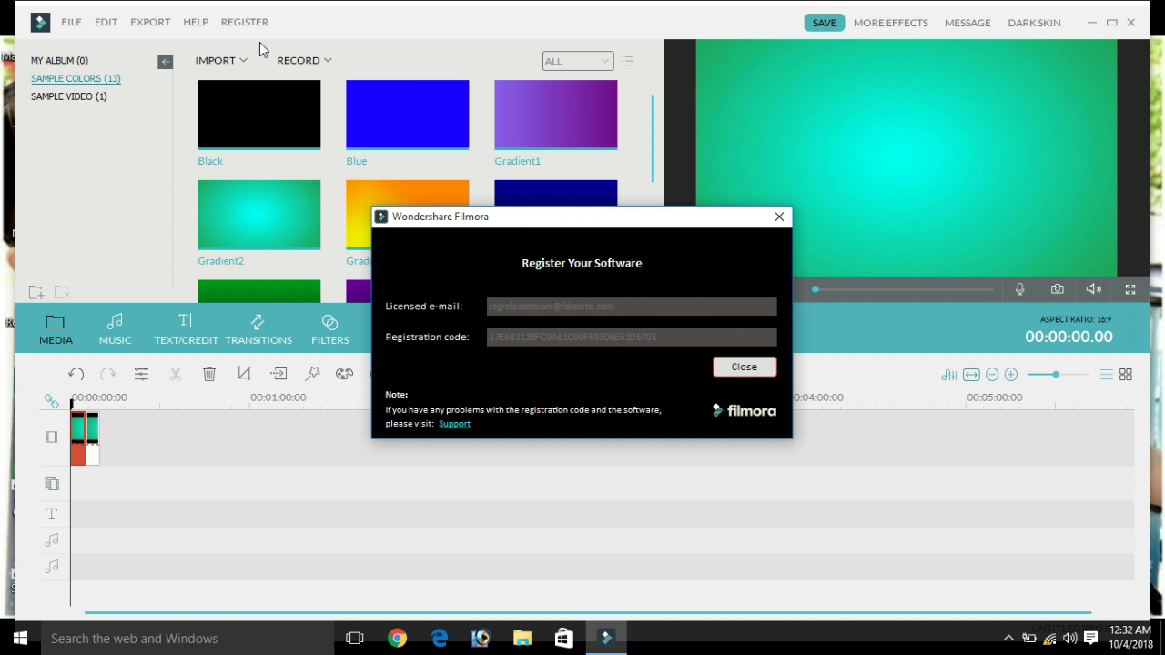Open the IMPORT dropdown
1165x655 pixels.
click(221, 60)
